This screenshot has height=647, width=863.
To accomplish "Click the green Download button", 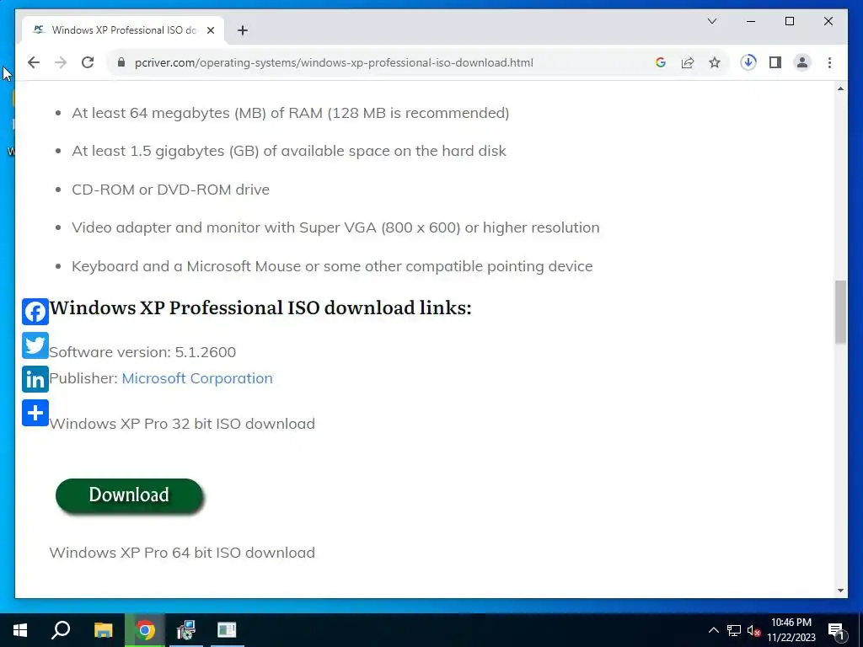I will pyautogui.click(x=129, y=495).
